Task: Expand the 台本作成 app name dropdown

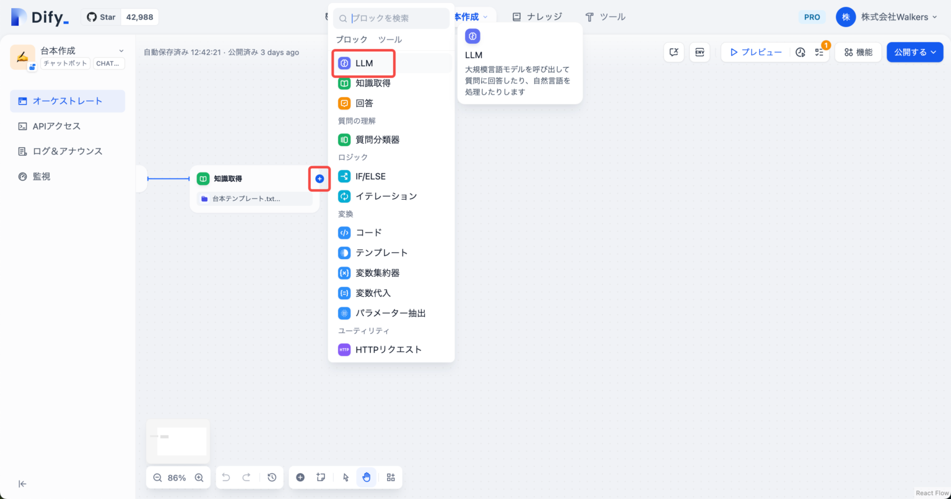Action: coord(121,51)
